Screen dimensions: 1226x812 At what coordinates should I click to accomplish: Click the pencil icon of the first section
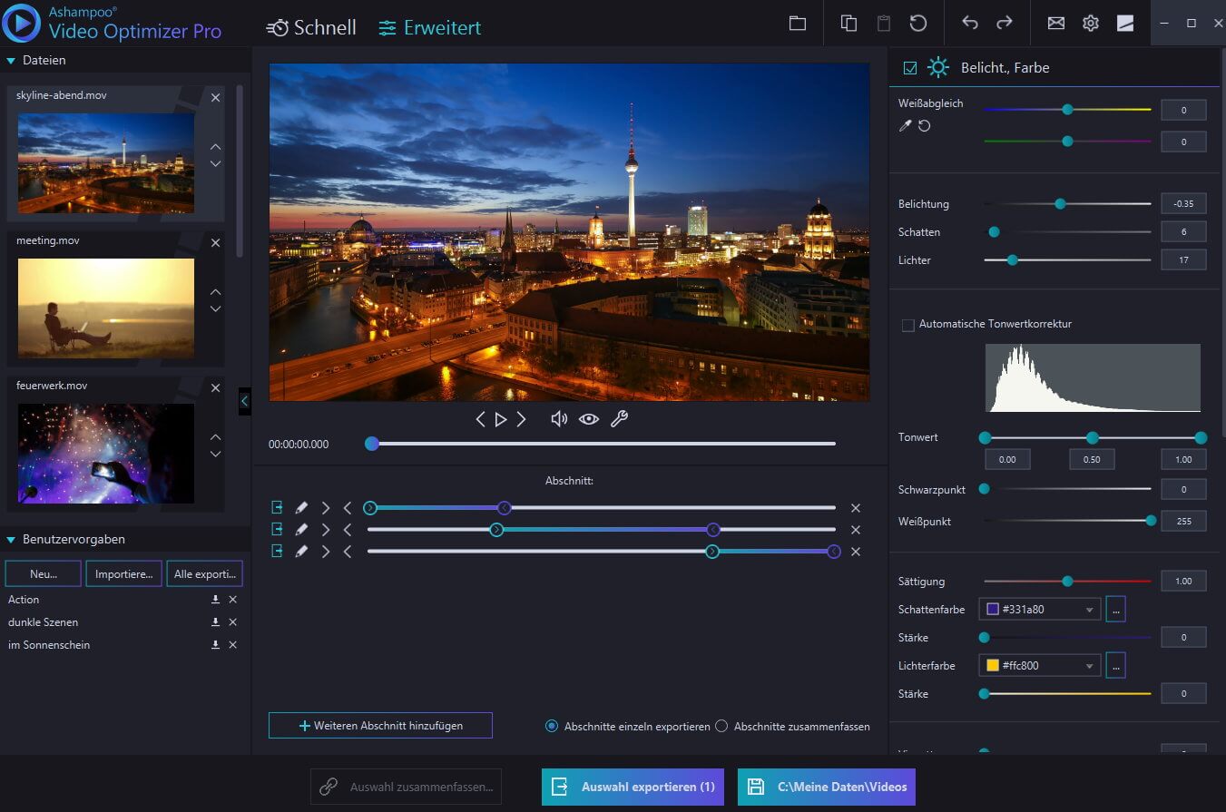coord(301,508)
